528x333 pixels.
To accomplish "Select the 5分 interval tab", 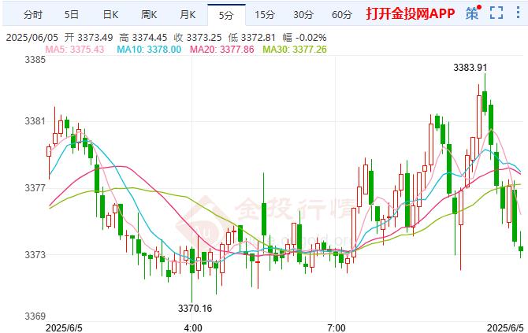I will [226, 15].
